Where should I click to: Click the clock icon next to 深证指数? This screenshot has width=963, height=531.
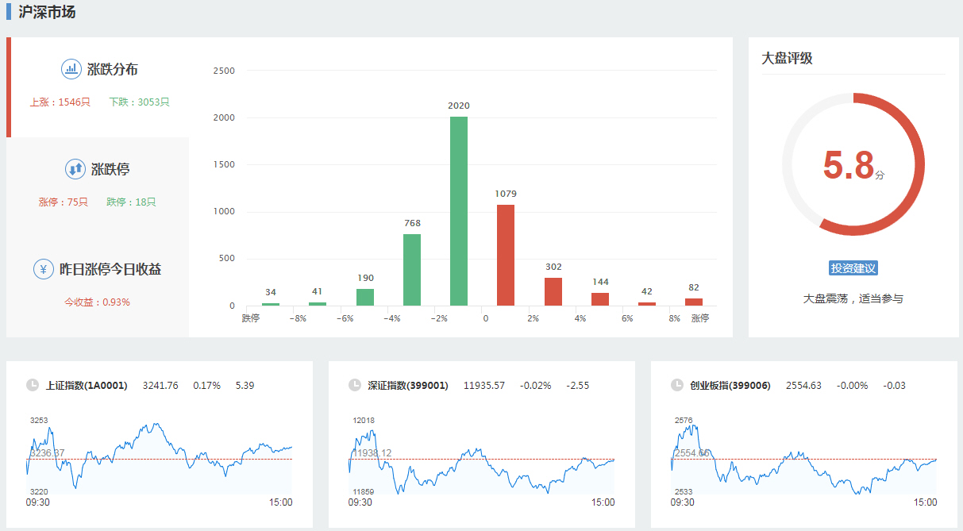pyautogui.click(x=355, y=385)
